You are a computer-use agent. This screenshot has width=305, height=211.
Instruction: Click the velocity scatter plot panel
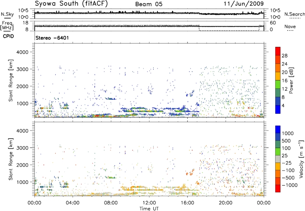tap(149, 159)
